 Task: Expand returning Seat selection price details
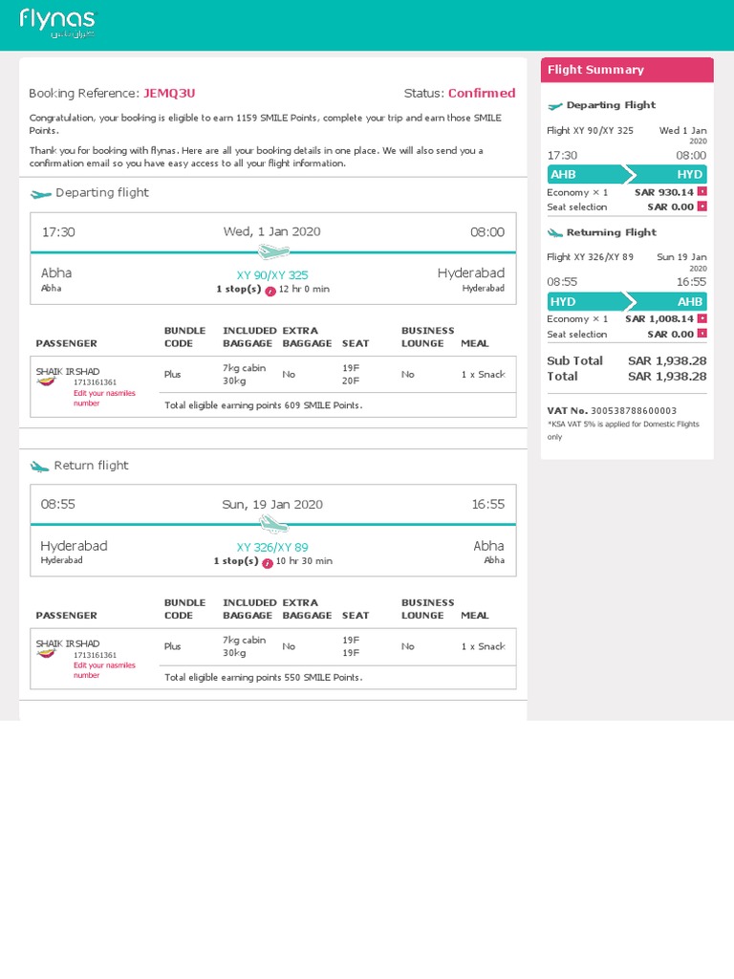pos(702,334)
